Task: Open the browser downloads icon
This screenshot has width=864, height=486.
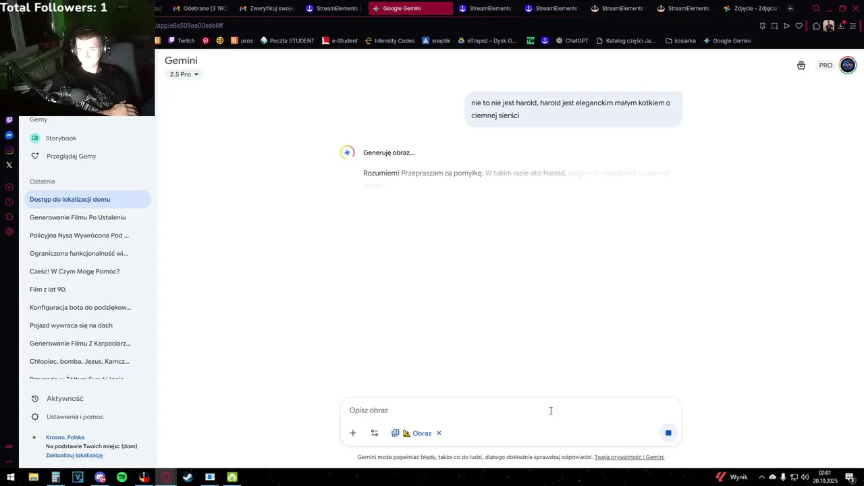Action: point(841,26)
